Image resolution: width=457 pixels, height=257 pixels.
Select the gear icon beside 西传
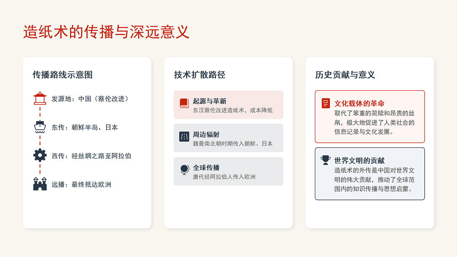(x=40, y=155)
